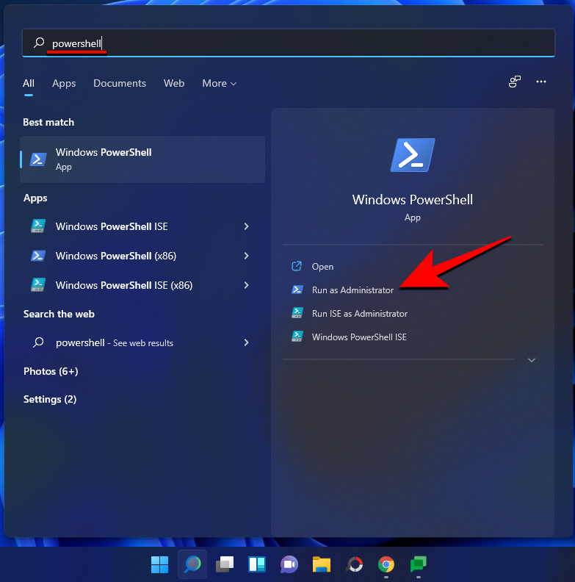Viewport: 575px width, 582px height.
Task: Switch to the All filter tab
Action: pos(29,83)
